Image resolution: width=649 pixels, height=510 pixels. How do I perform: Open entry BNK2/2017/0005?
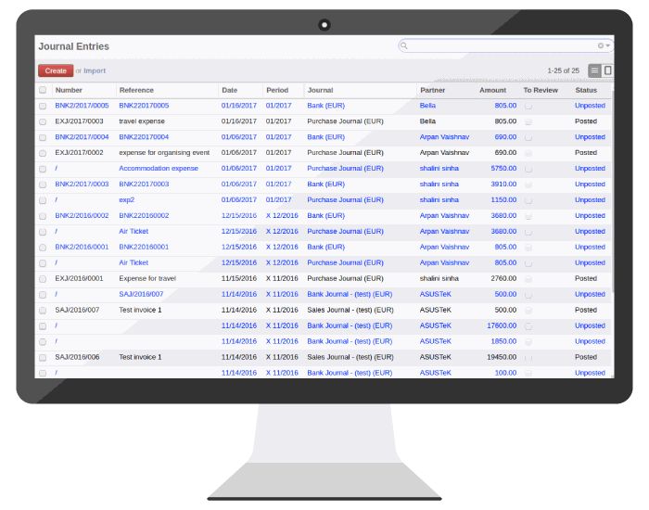point(82,106)
